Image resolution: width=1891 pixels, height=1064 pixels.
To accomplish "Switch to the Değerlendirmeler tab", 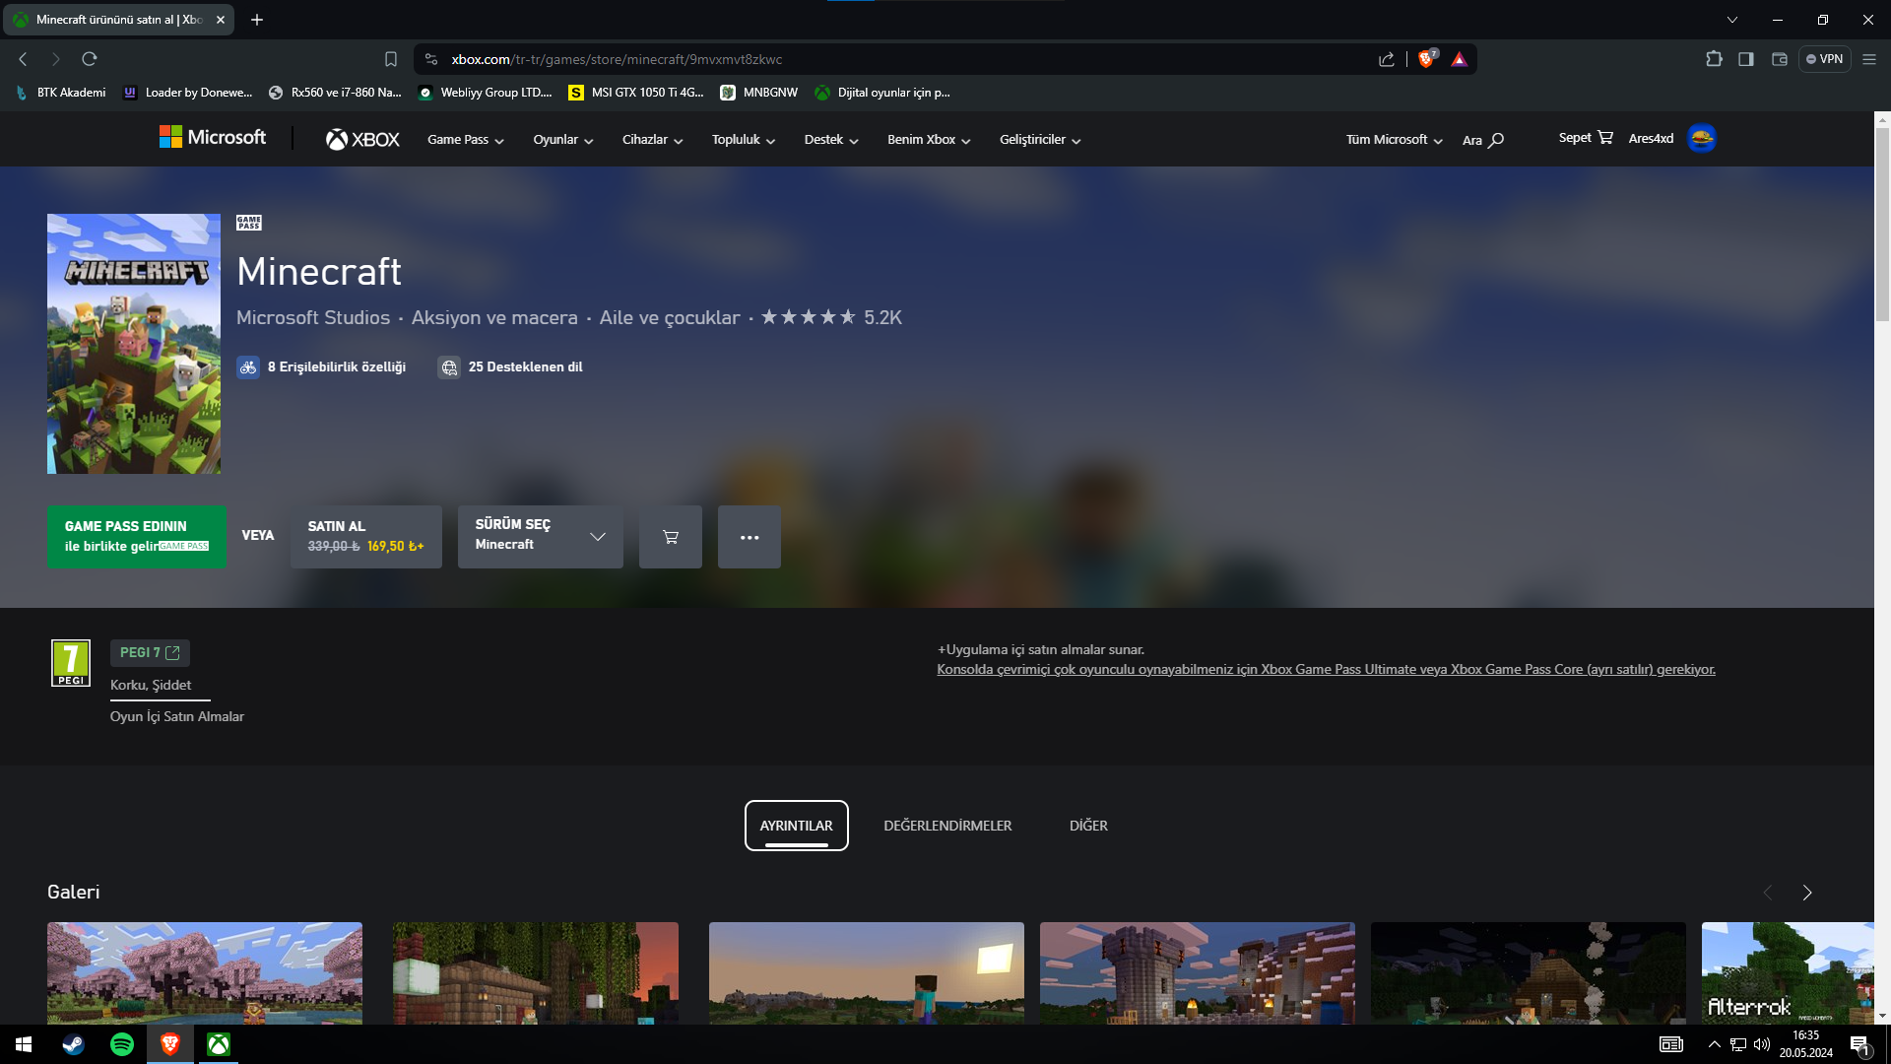I will 946,826.
